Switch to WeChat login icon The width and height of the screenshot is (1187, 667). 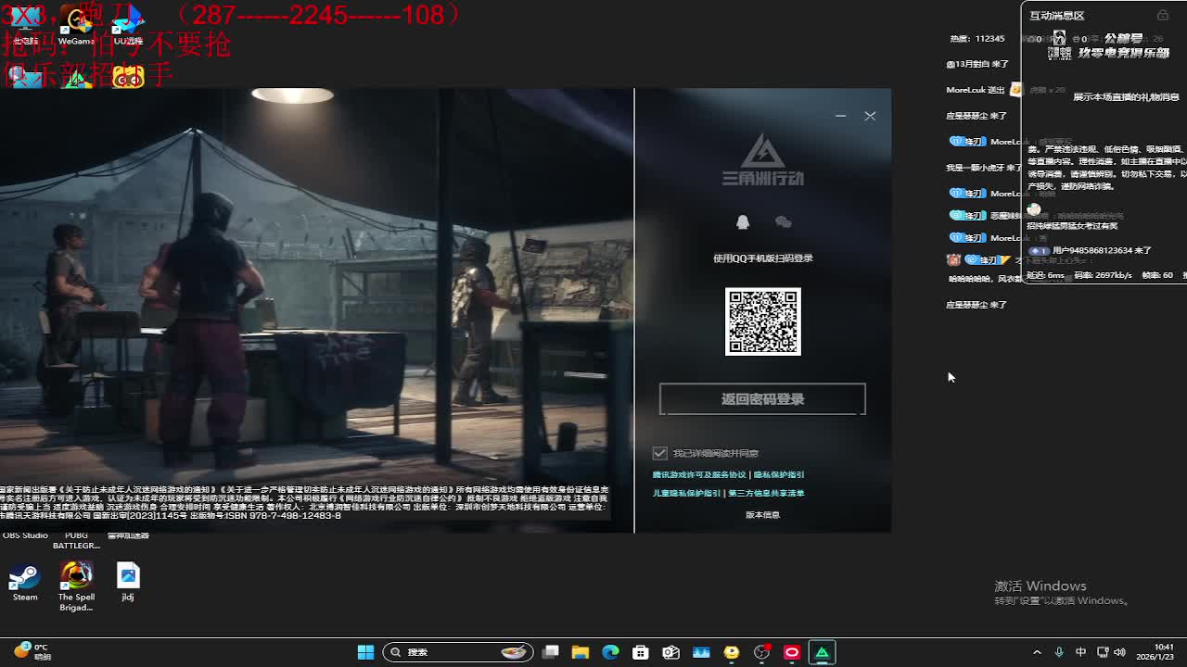(x=783, y=222)
